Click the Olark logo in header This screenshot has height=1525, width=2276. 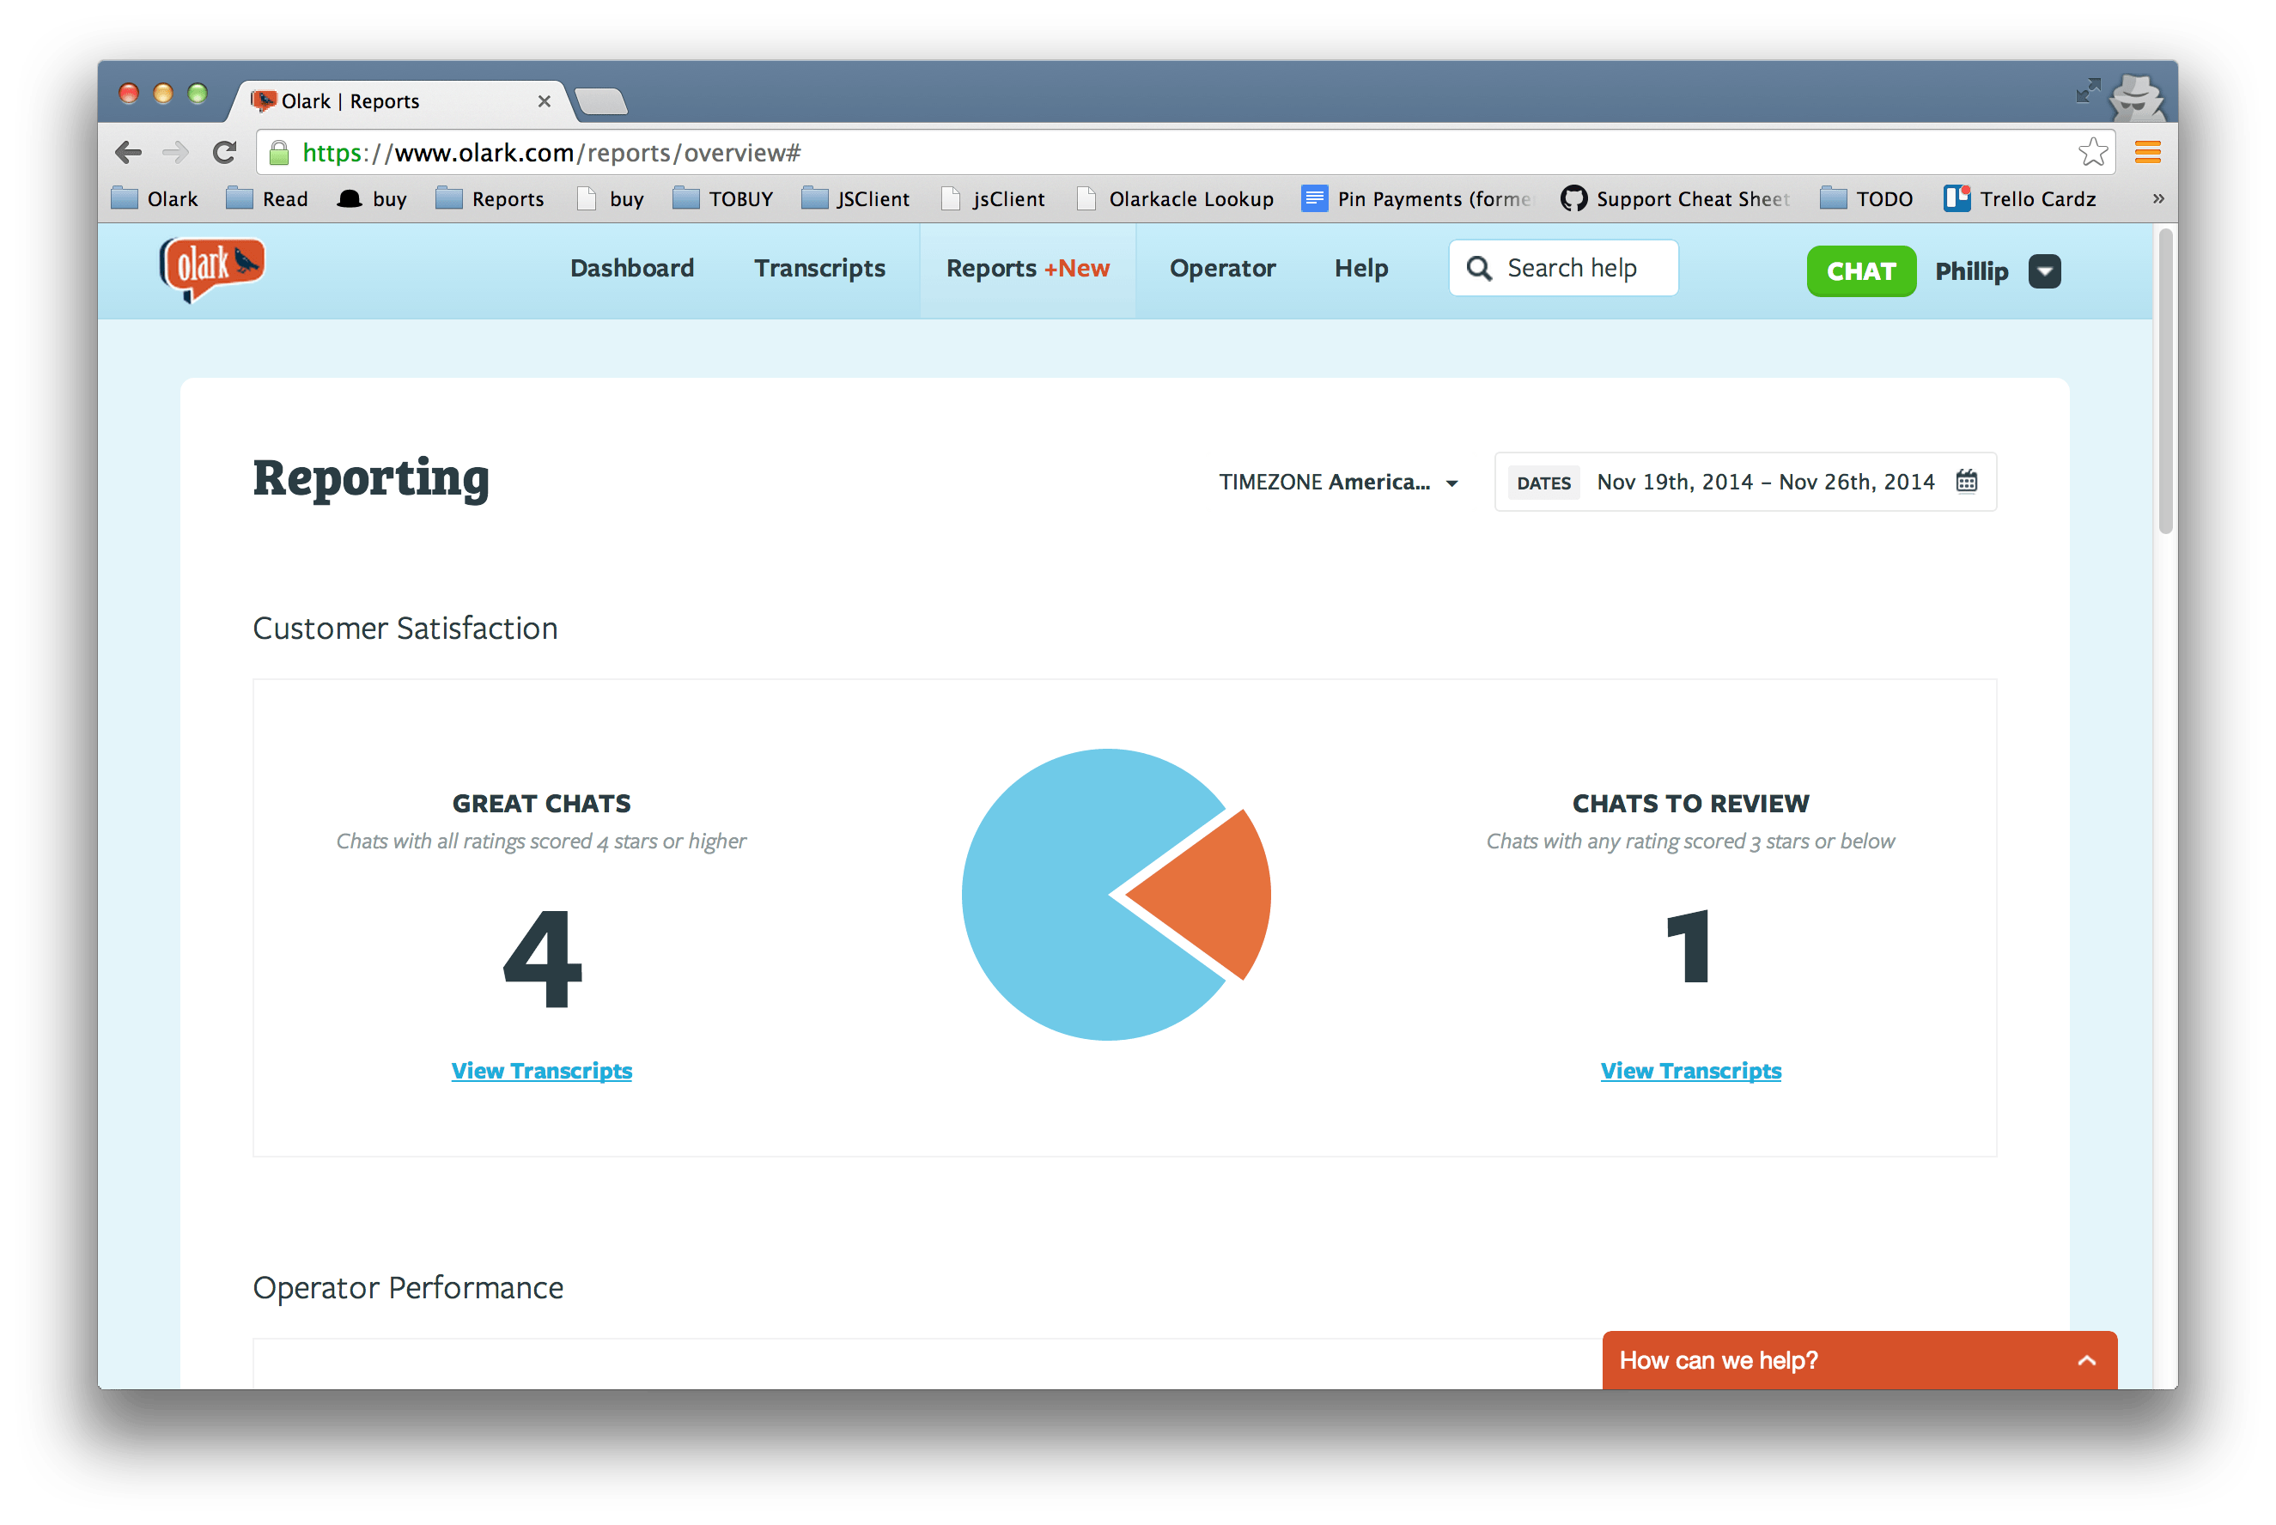tap(212, 269)
